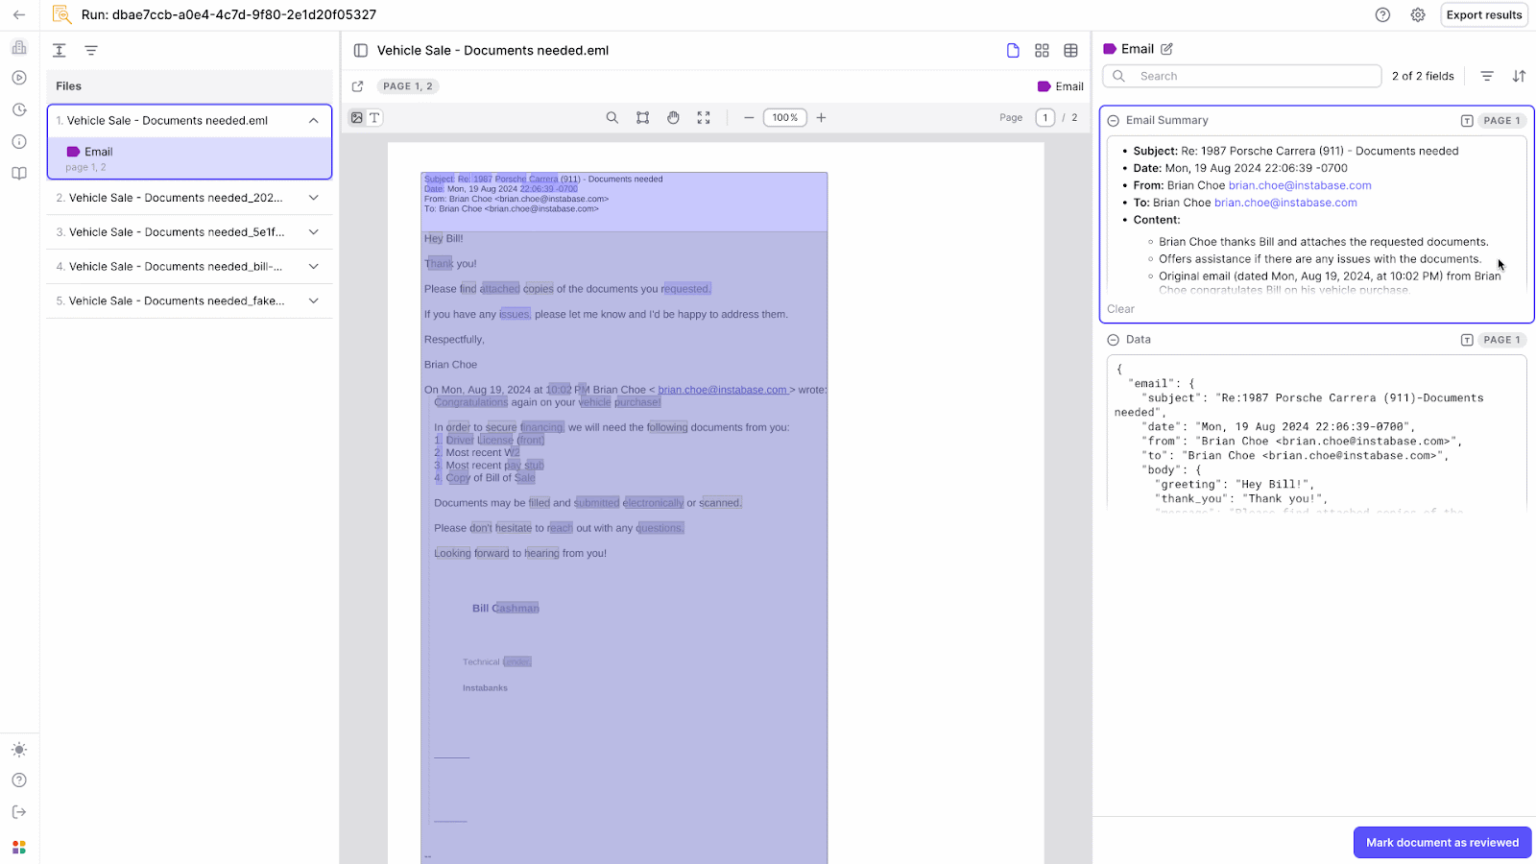The height and width of the screenshot is (864, 1536).
Task: Open the history clock icon in sidebar
Action: click(x=19, y=109)
